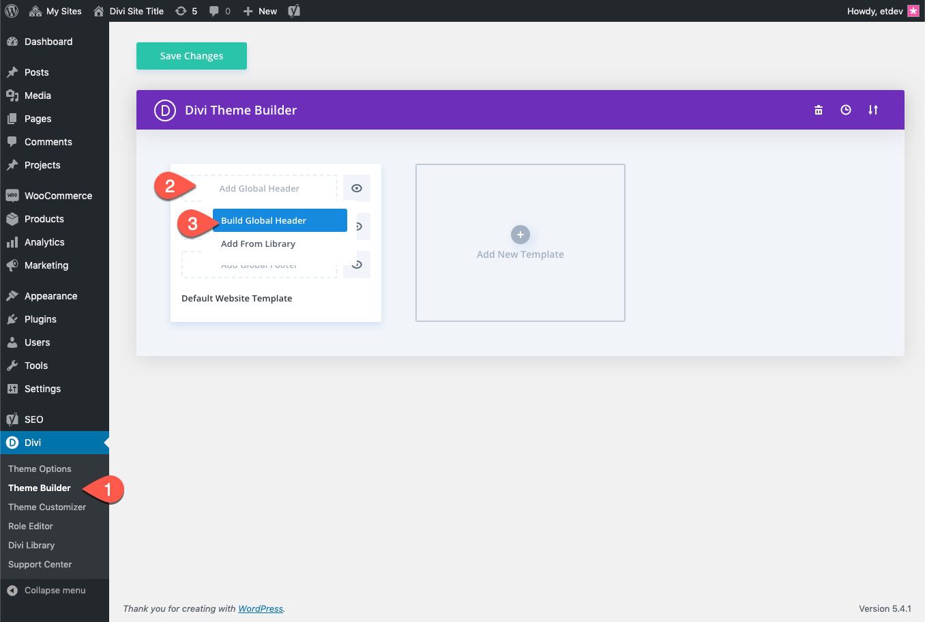The width and height of the screenshot is (925, 622).
Task: Open the WordPress link in the footer
Action: coord(260,608)
